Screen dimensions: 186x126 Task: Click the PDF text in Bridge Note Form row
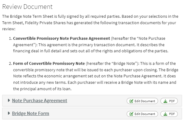[172, 114]
